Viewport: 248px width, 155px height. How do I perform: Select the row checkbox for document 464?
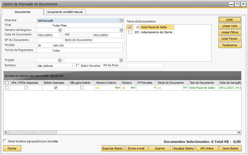click(7, 88)
